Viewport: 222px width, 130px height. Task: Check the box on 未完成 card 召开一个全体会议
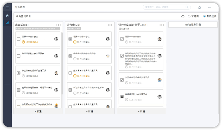coord(19,39)
